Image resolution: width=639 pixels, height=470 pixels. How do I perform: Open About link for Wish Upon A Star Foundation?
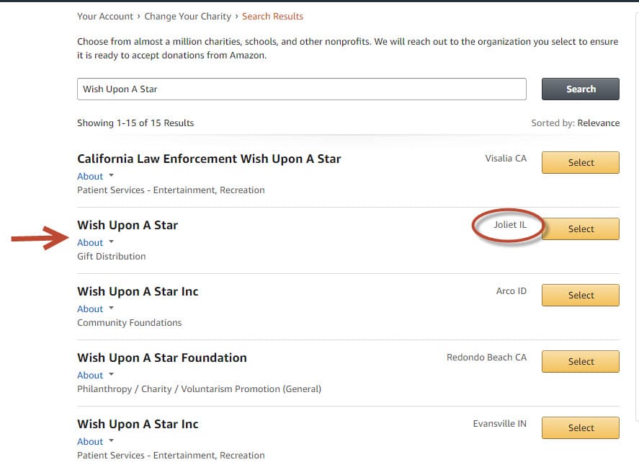(x=90, y=375)
